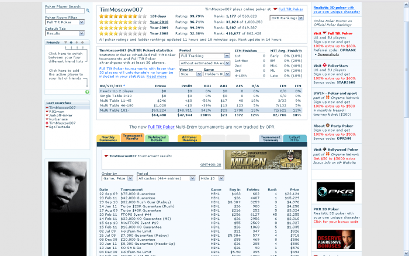Open the Deserve Aggressive Bonuses banner
The width and height of the screenshot is (409, 256).
click(335, 239)
